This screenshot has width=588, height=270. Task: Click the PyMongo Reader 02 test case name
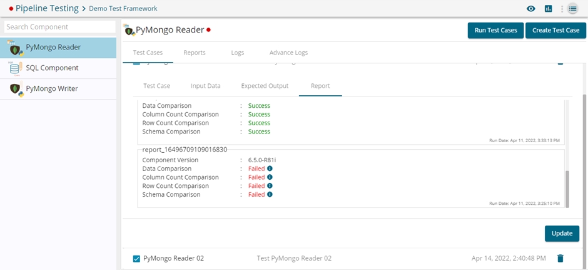[174, 258]
